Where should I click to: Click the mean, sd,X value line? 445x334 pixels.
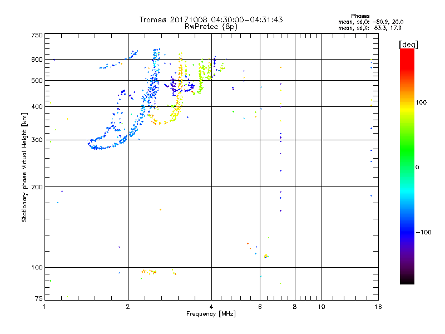pyautogui.click(x=369, y=28)
